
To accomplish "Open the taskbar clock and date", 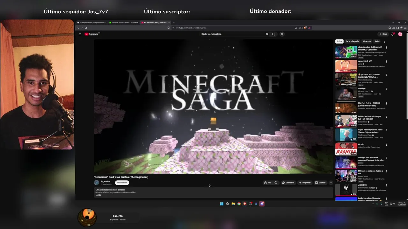I will pos(402,204).
